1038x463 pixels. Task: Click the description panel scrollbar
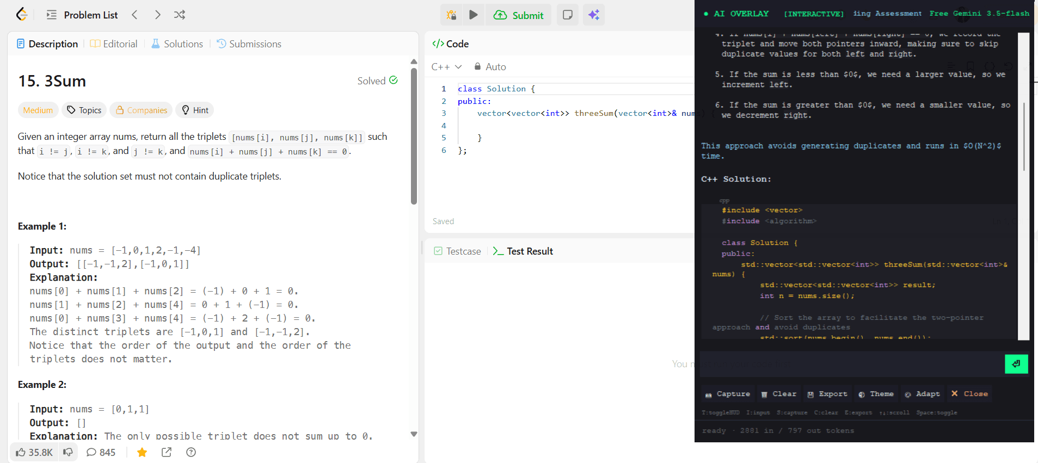pos(414,136)
